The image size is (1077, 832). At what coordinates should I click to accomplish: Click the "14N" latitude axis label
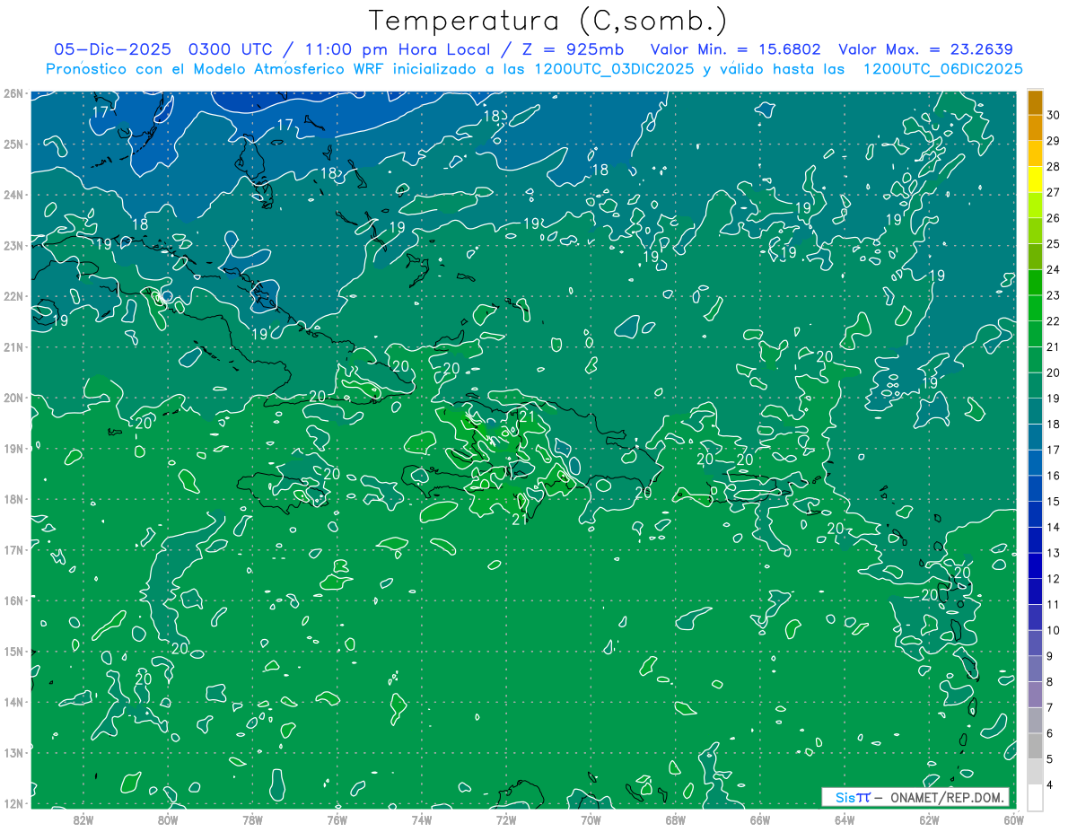click(x=13, y=702)
